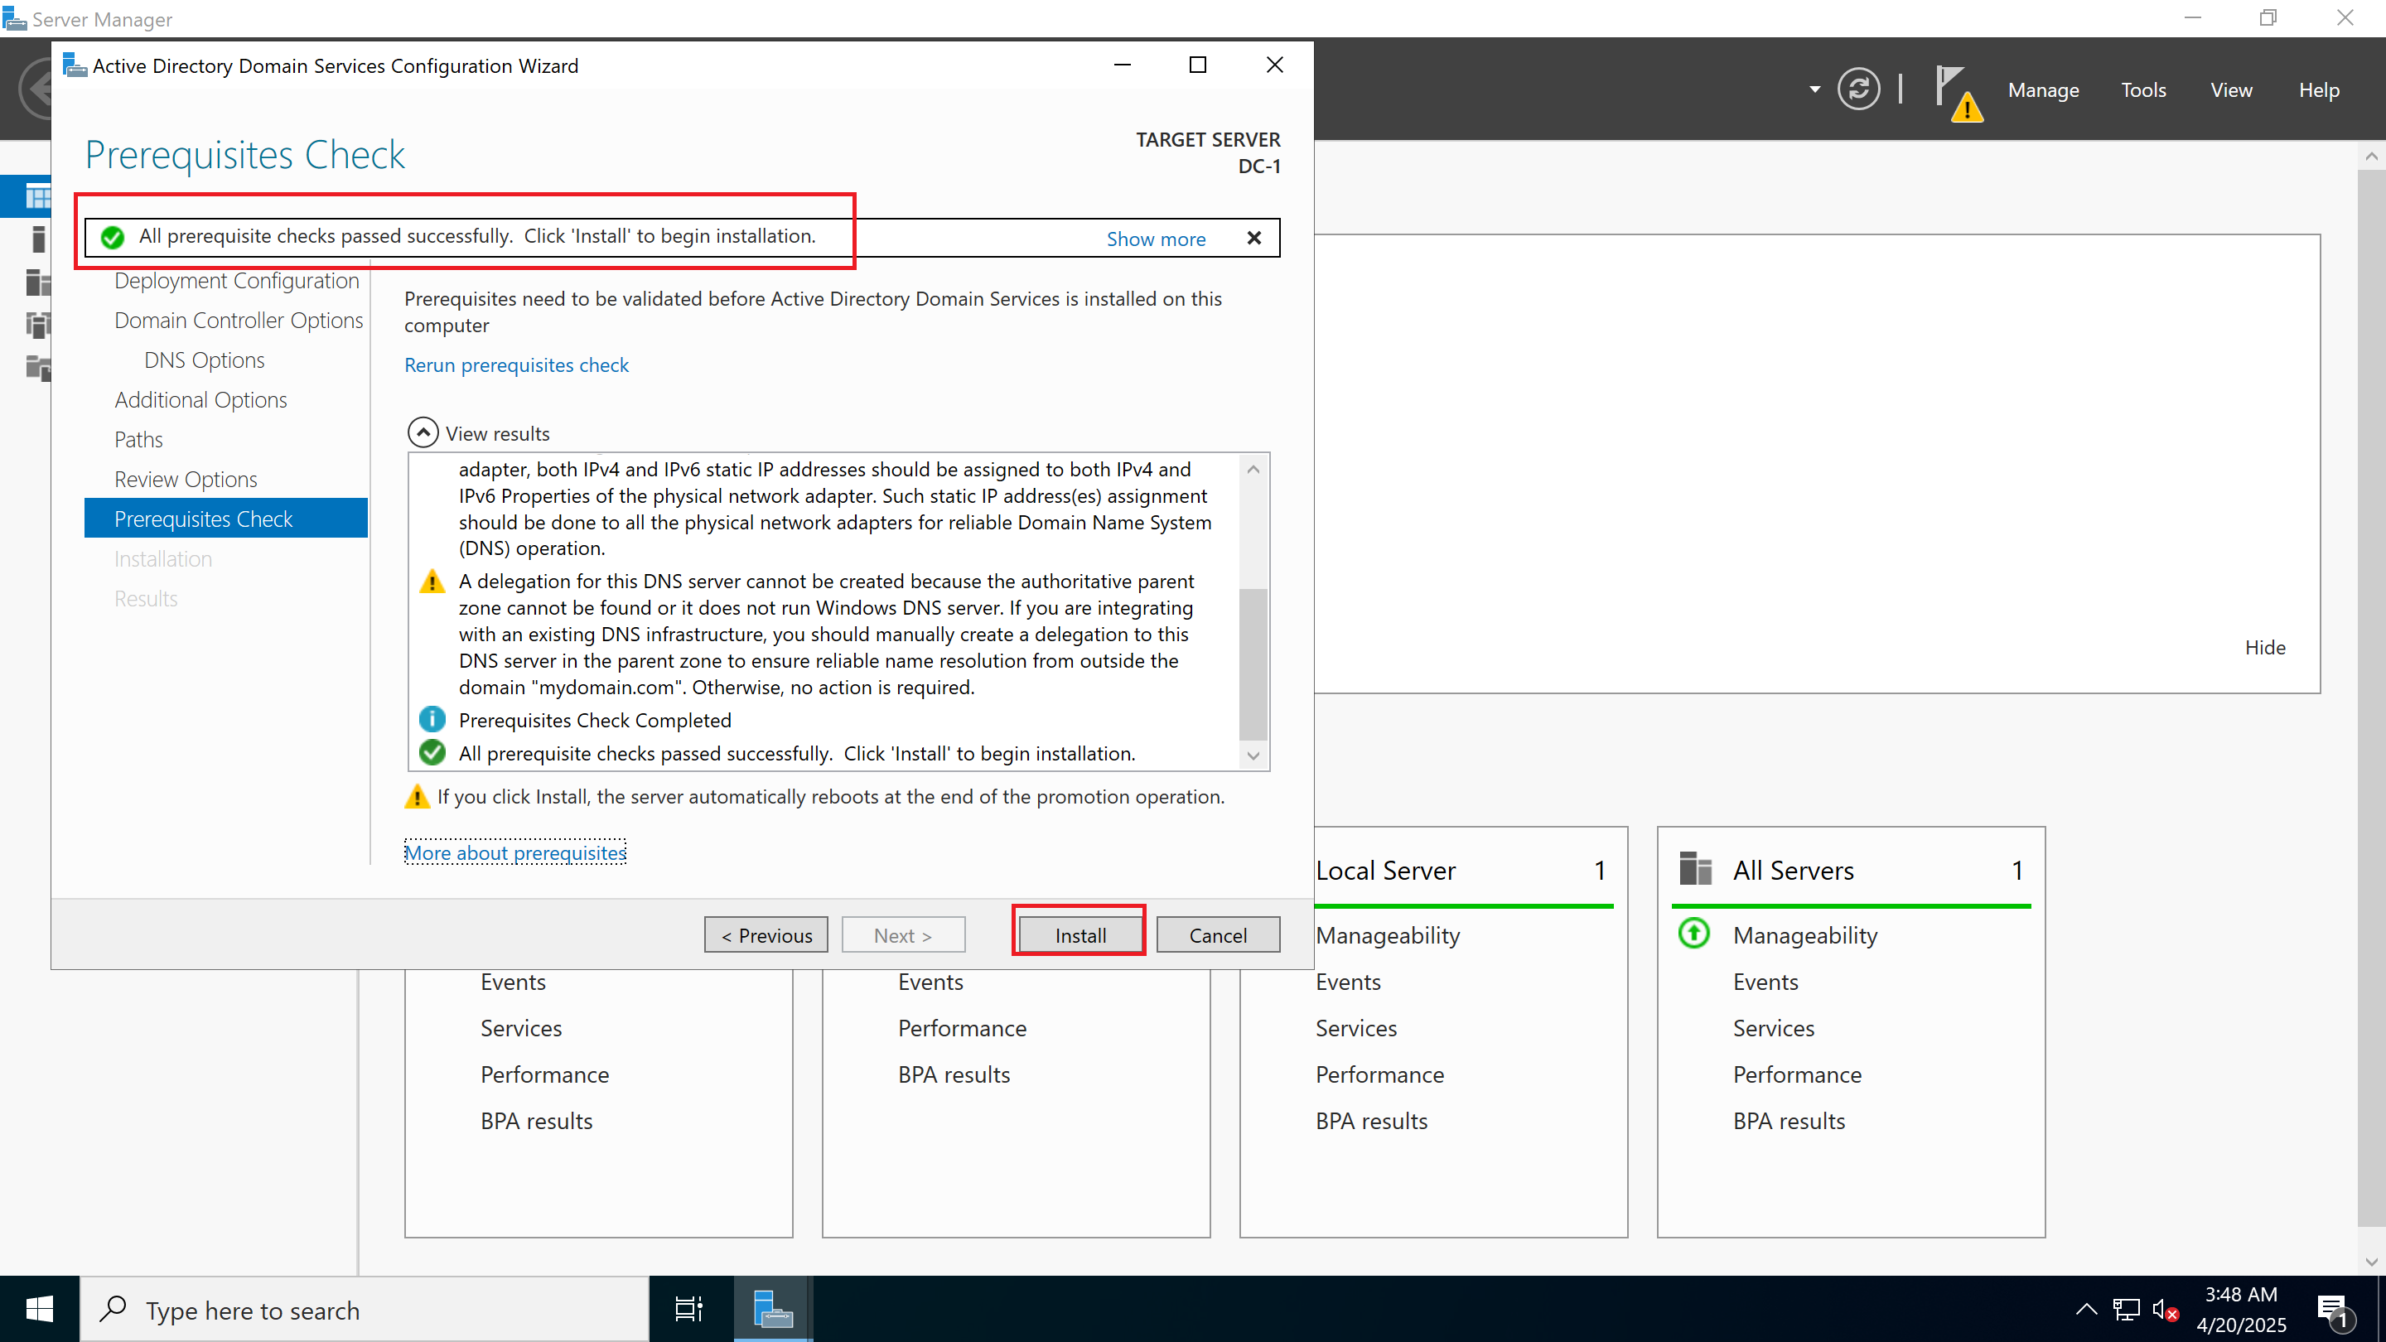
Task: Select Domain Controller Options step
Action: [x=238, y=321]
